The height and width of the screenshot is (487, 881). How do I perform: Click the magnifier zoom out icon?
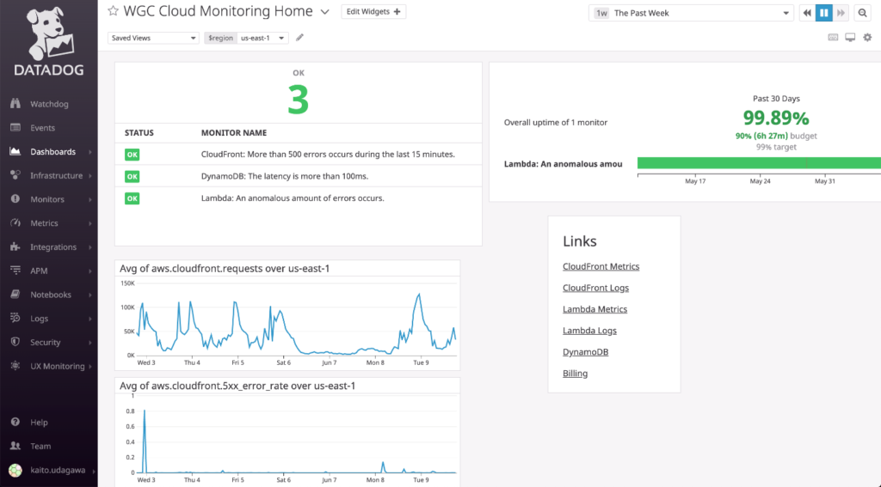click(x=862, y=13)
